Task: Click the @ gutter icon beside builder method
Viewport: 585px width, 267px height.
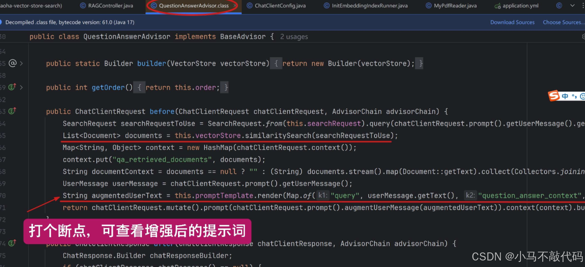Action: 13,63
